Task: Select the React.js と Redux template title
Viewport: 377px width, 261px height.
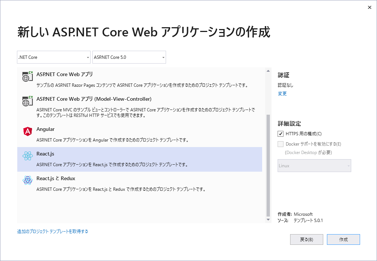Action: (x=56, y=178)
